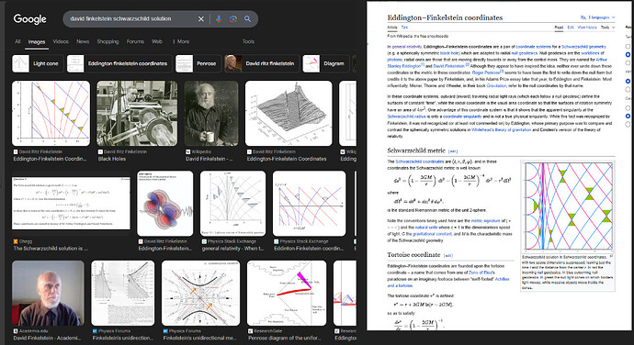634x345 pixels.
Task: Click the Google logo
Action: [x=30, y=19]
